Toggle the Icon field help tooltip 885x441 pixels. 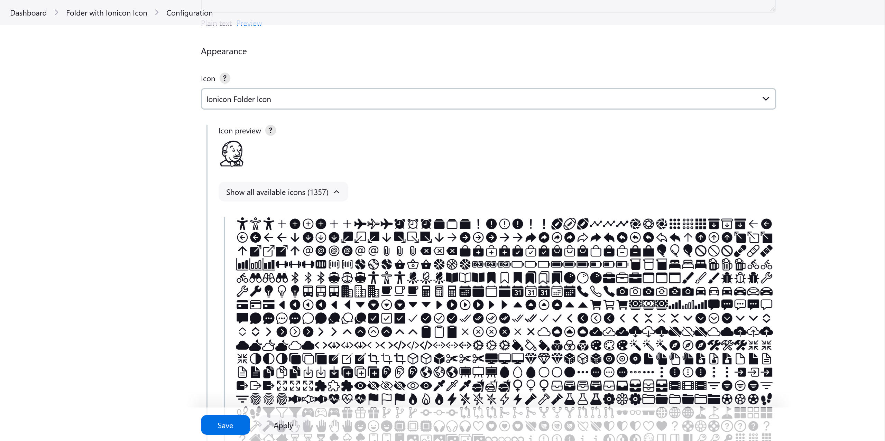pos(225,78)
